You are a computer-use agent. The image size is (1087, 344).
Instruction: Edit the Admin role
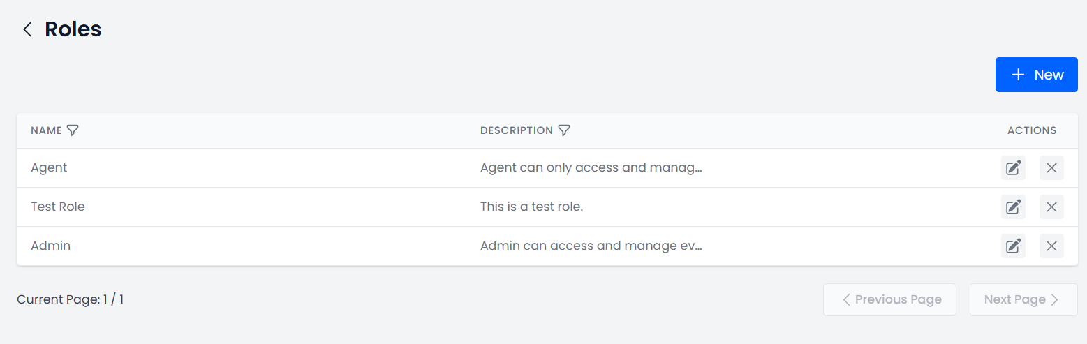(1013, 246)
